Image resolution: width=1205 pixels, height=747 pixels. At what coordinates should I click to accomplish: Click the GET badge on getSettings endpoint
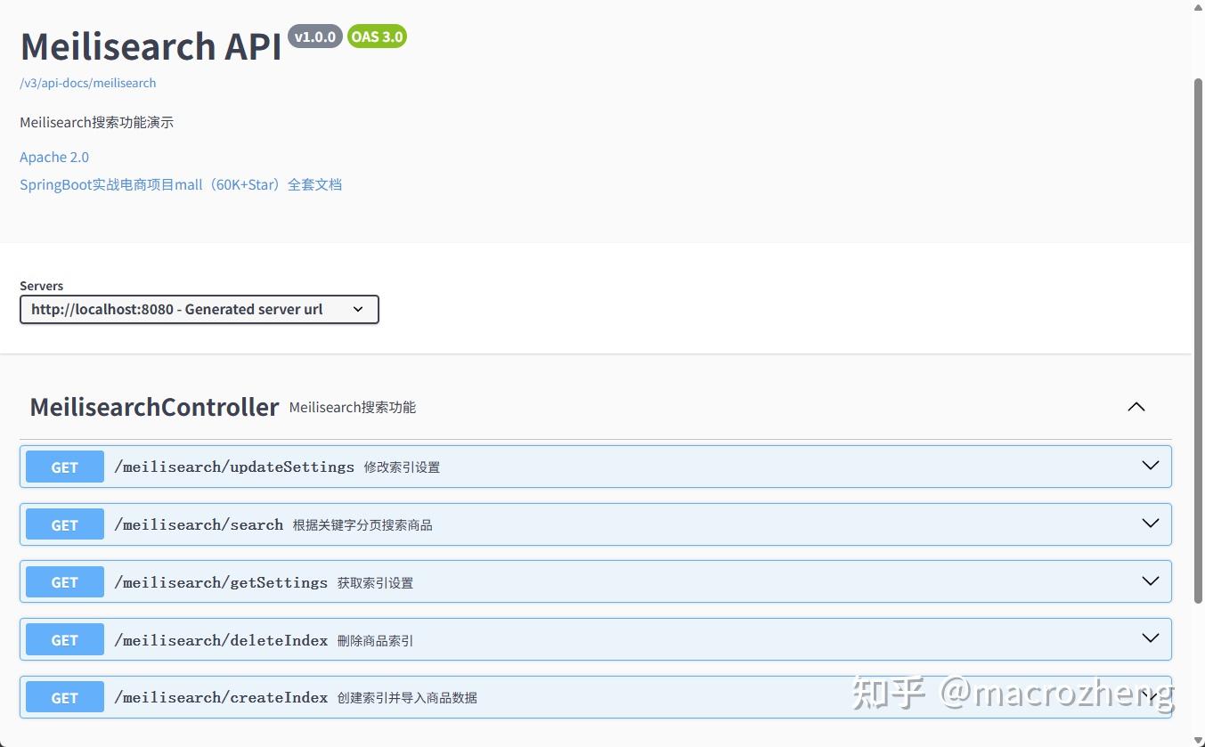click(63, 581)
